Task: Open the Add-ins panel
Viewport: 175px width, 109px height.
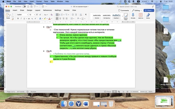Action: point(141,16)
